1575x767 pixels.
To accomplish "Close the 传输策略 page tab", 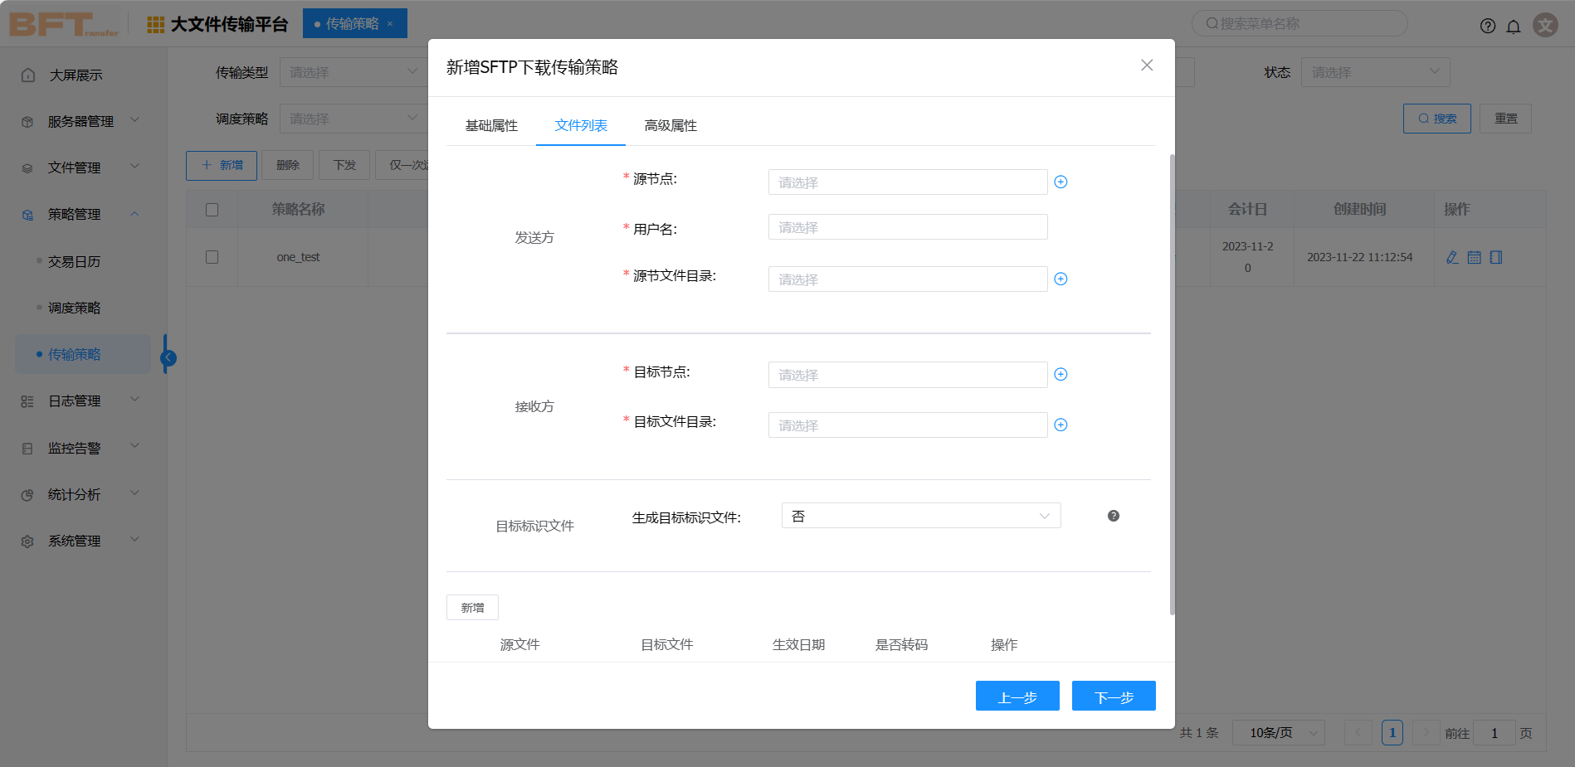I will point(390,24).
